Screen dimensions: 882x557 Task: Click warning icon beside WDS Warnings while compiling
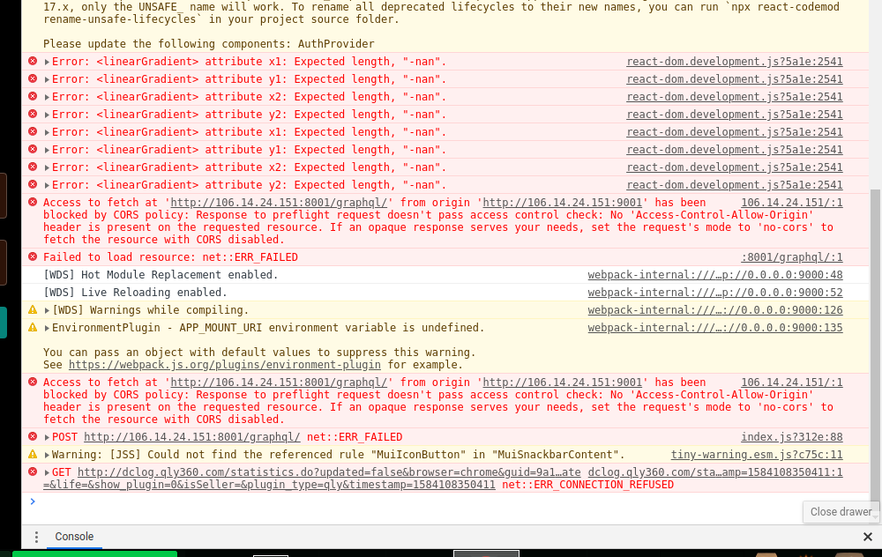33,309
